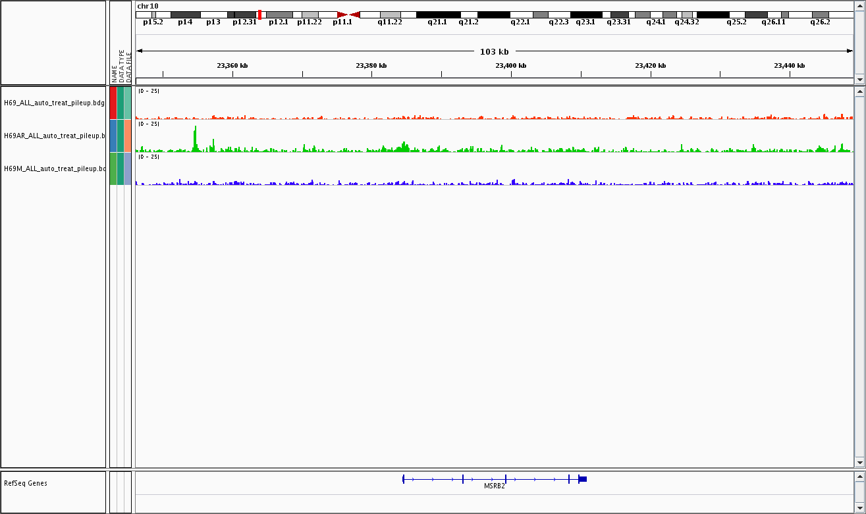Click the red NAME swatch of H69 track
The width and height of the screenshot is (866, 514).
(113, 103)
